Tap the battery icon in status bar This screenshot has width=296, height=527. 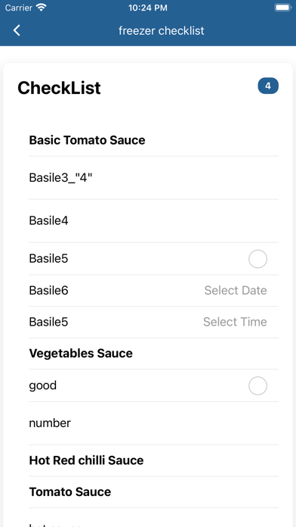point(283,8)
